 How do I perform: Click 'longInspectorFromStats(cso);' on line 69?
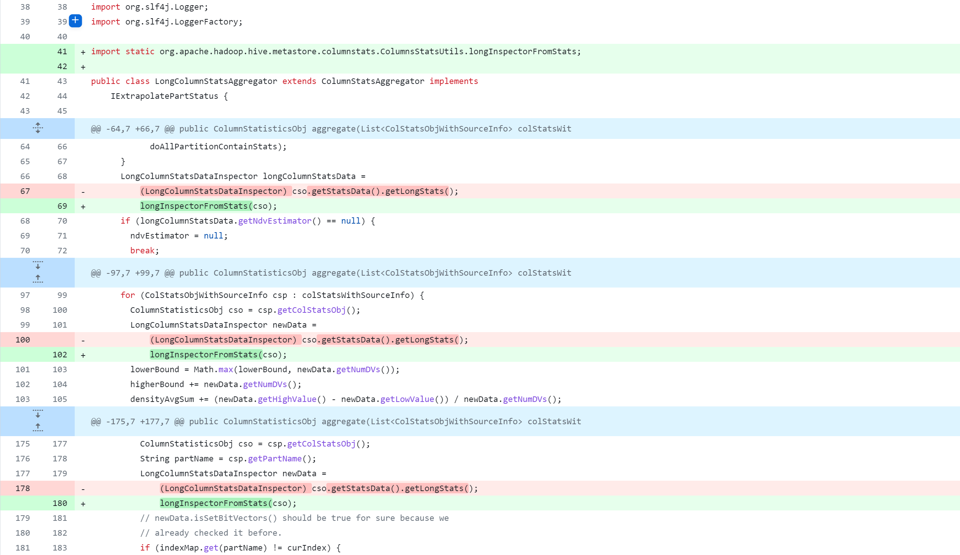coord(209,206)
